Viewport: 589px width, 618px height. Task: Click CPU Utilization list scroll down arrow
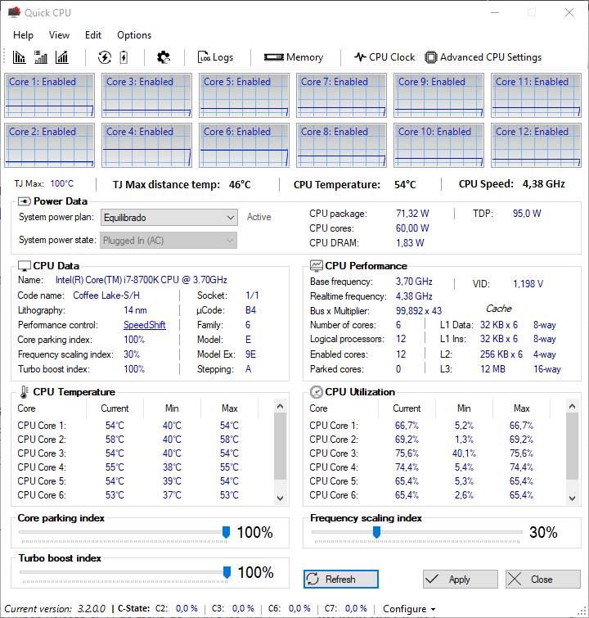(x=573, y=498)
